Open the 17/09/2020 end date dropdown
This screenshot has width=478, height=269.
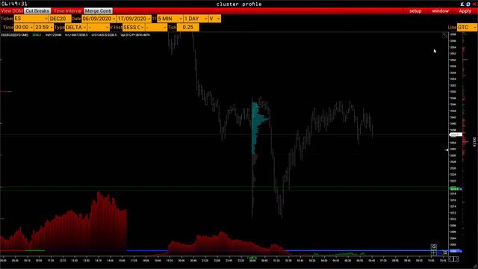point(134,19)
